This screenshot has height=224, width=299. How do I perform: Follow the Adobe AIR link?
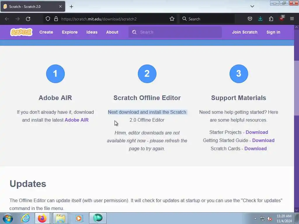click(x=77, y=120)
